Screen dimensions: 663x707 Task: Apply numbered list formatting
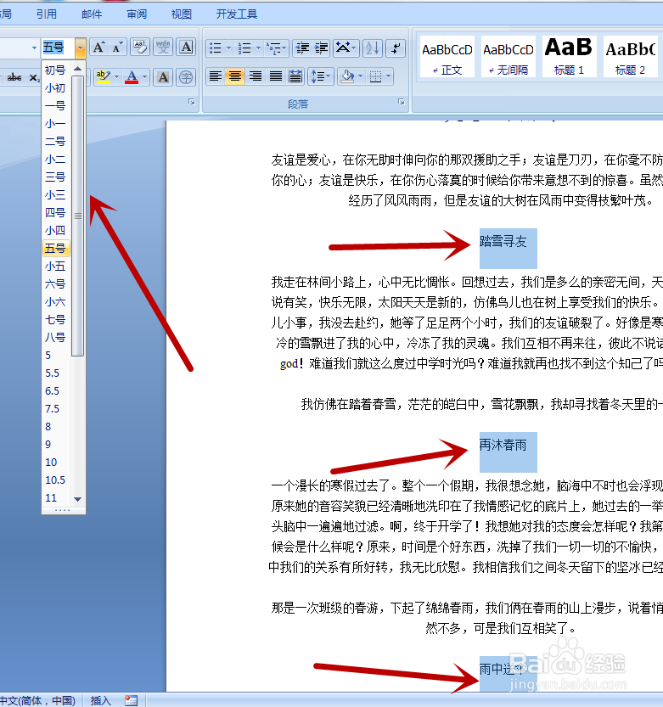[244, 48]
